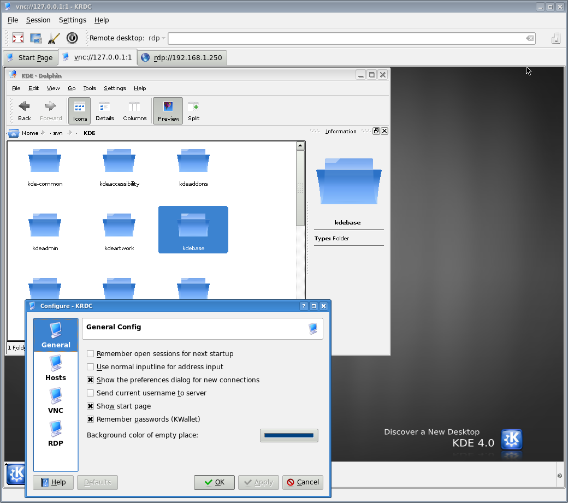Viewport: 568px width, 503px height.
Task: Select the kdebase folder
Action: (x=193, y=229)
